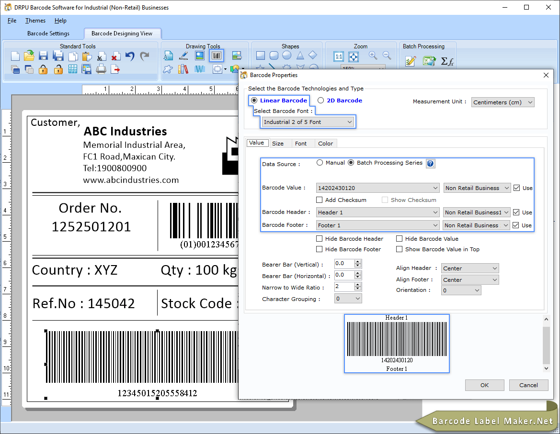This screenshot has width=560, height=434.
Task: Lock the selected object with closed padlock
Action: click(43, 69)
